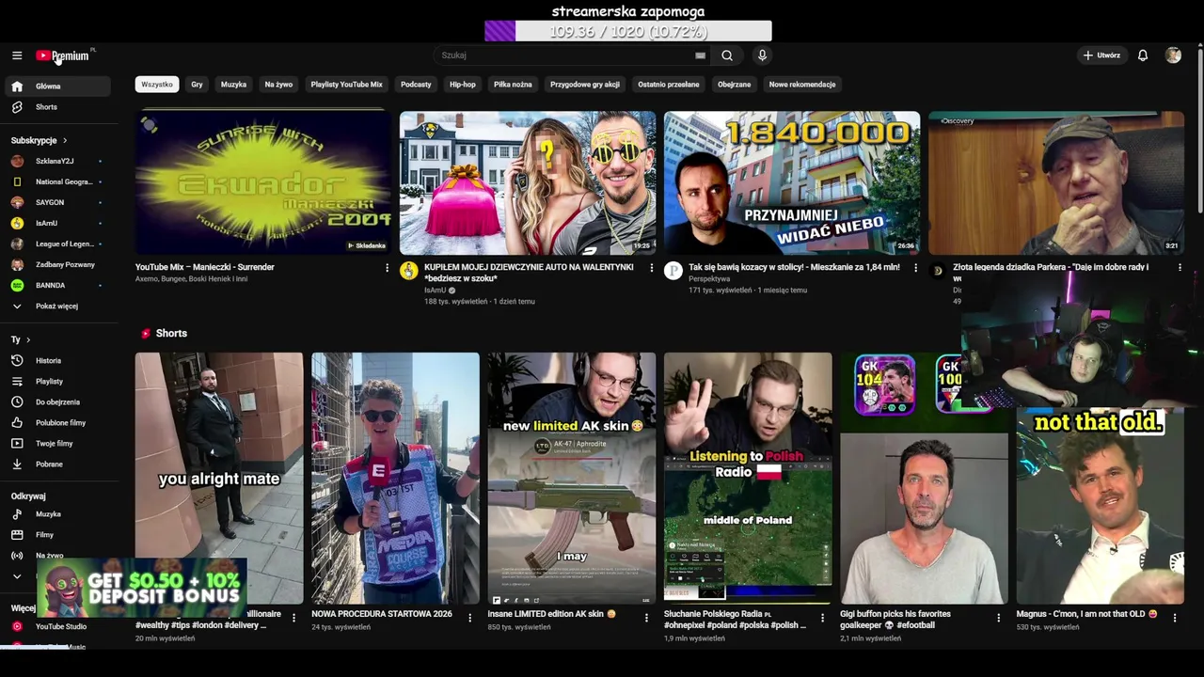The height and width of the screenshot is (677, 1204).
Task: Open Historia in the sidebar
Action: pos(56,361)
